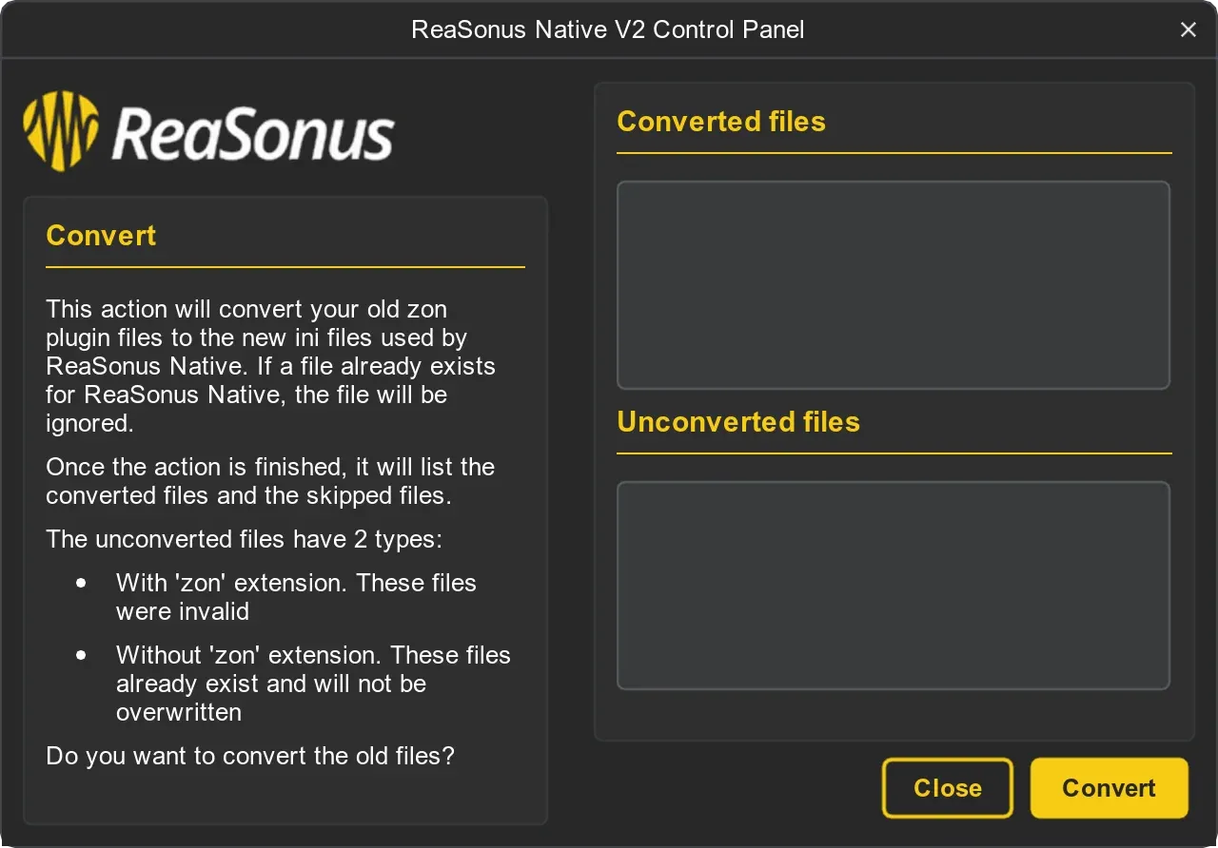Click the yellow Convert button
Image resolution: width=1218 pixels, height=848 pixels.
coord(1109,788)
